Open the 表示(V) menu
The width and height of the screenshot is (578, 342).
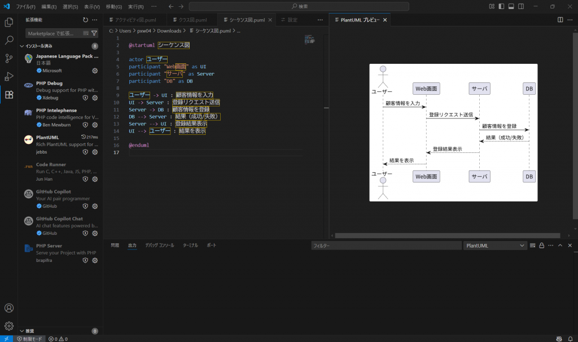92,7
